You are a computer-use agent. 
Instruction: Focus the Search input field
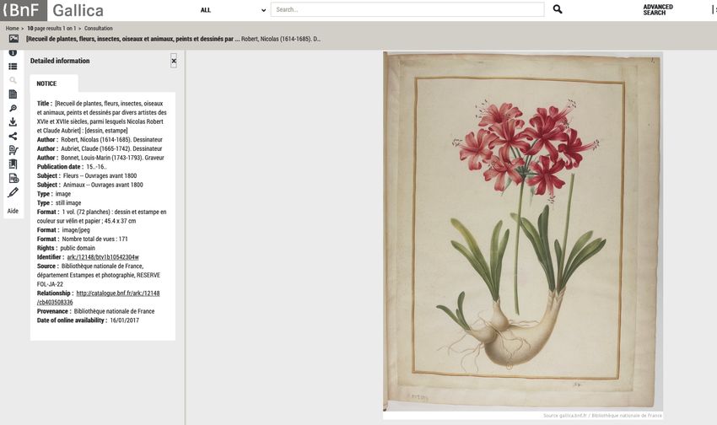point(407,9)
